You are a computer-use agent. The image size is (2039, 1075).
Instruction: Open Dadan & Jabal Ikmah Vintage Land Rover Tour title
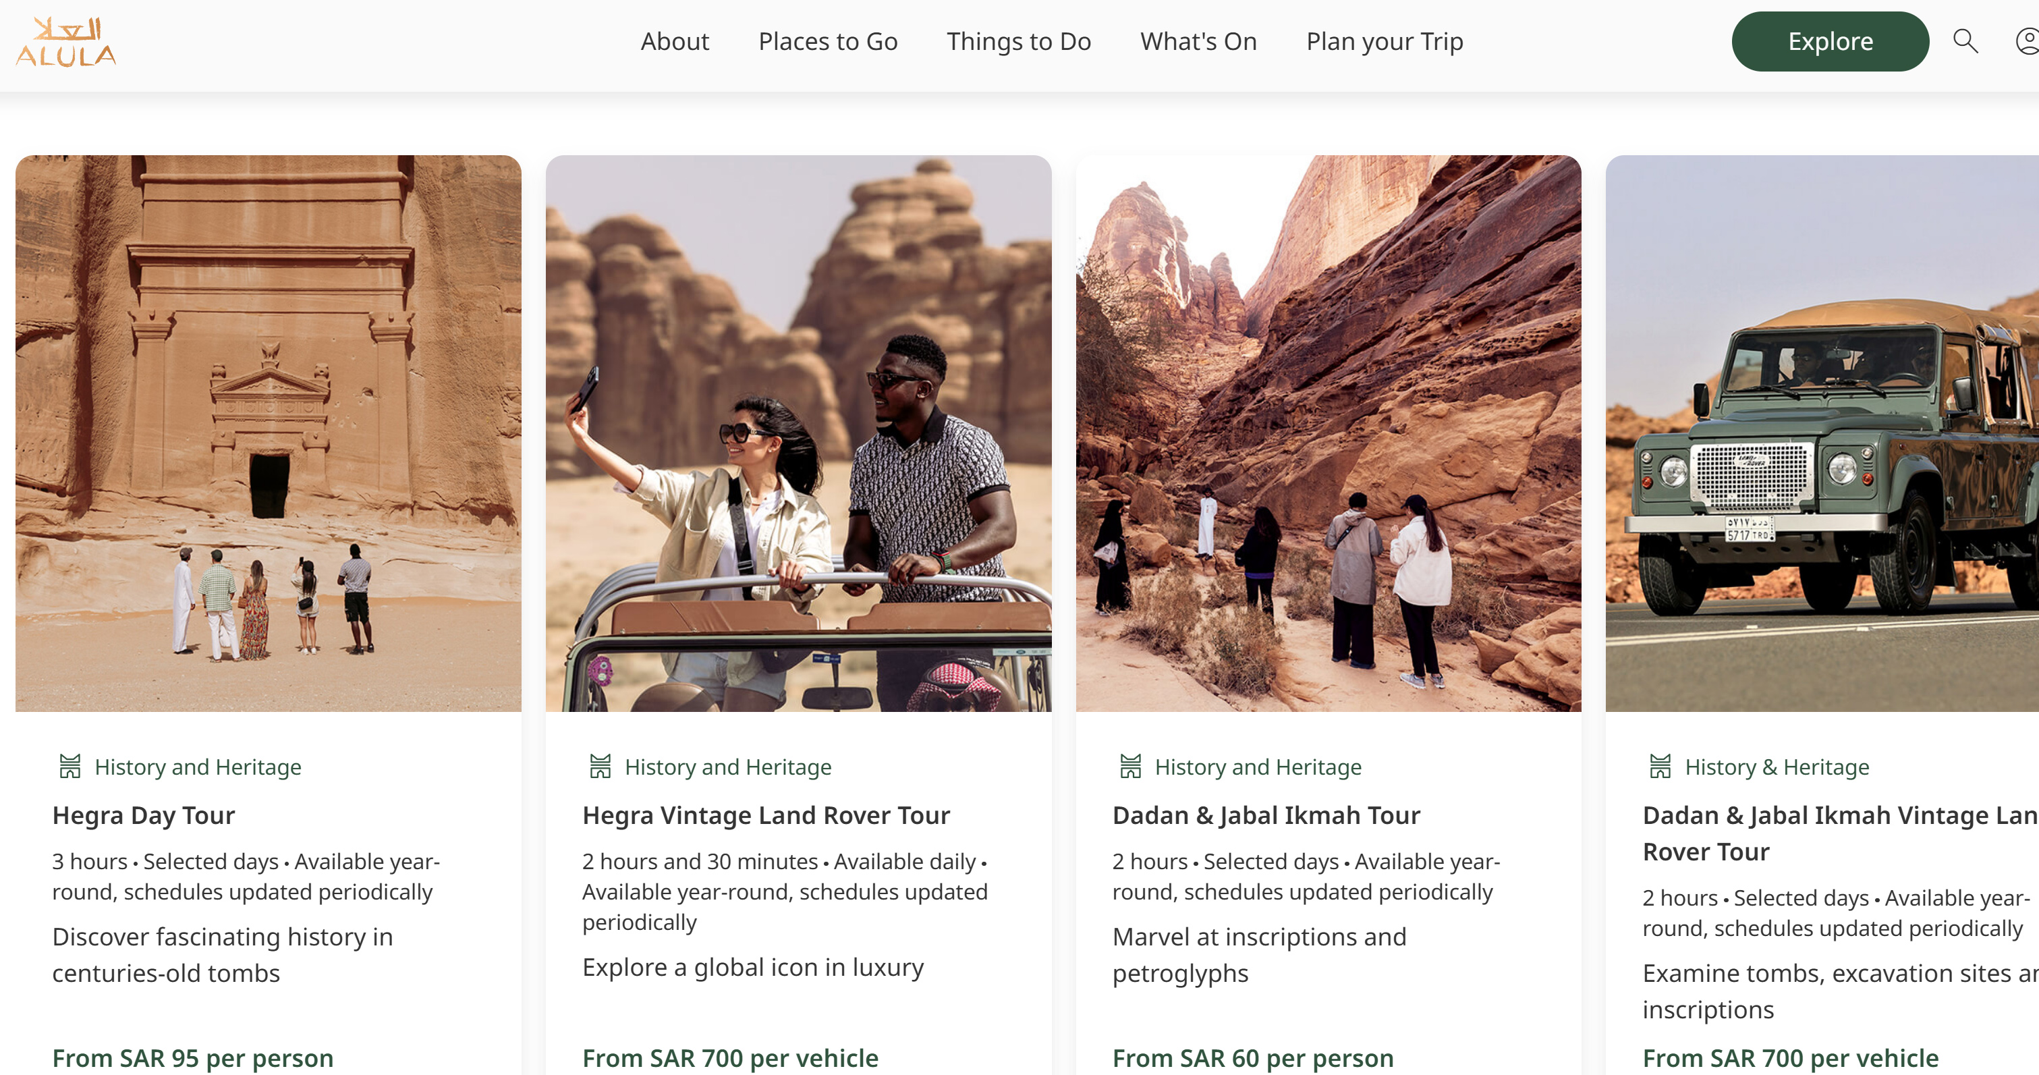(1841, 833)
